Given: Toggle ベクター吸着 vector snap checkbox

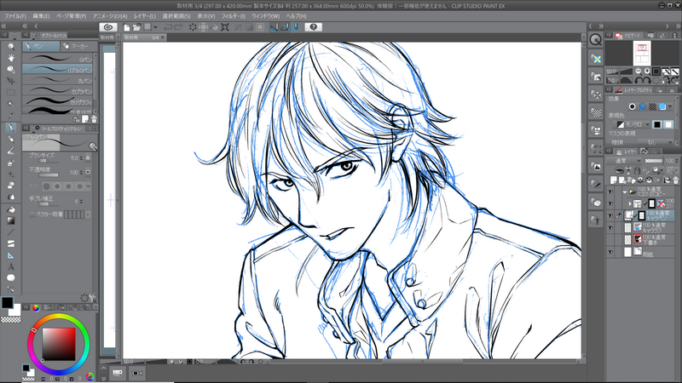Looking at the screenshot, I should click(x=32, y=214).
